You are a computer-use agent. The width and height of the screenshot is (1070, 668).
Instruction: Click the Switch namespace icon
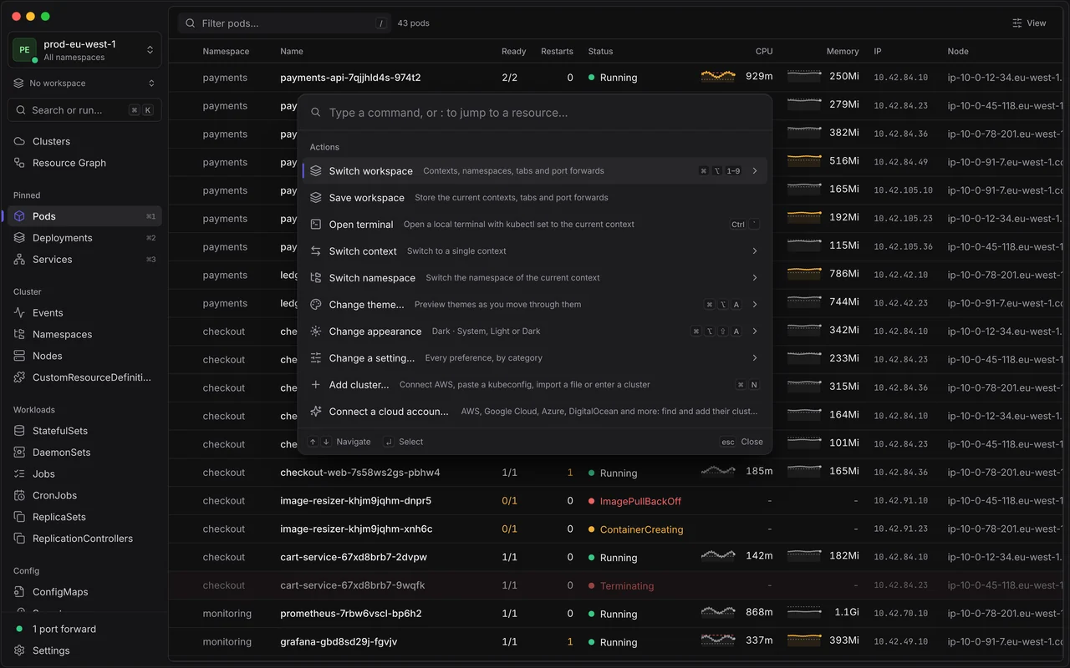click(x=316, y=277)
